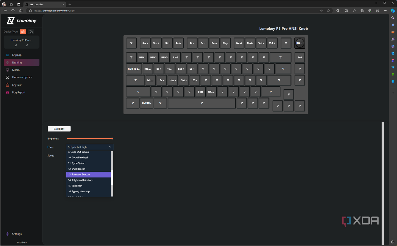
Task: Click the effect list scrollbar
Action: [x=112, y=178]
